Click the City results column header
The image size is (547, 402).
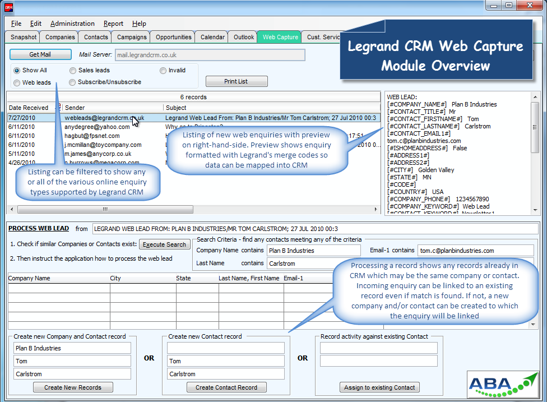coord(143,278)
